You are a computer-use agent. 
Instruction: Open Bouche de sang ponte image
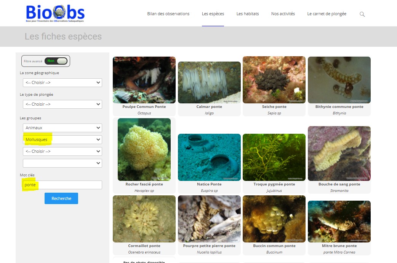[339, 154]
